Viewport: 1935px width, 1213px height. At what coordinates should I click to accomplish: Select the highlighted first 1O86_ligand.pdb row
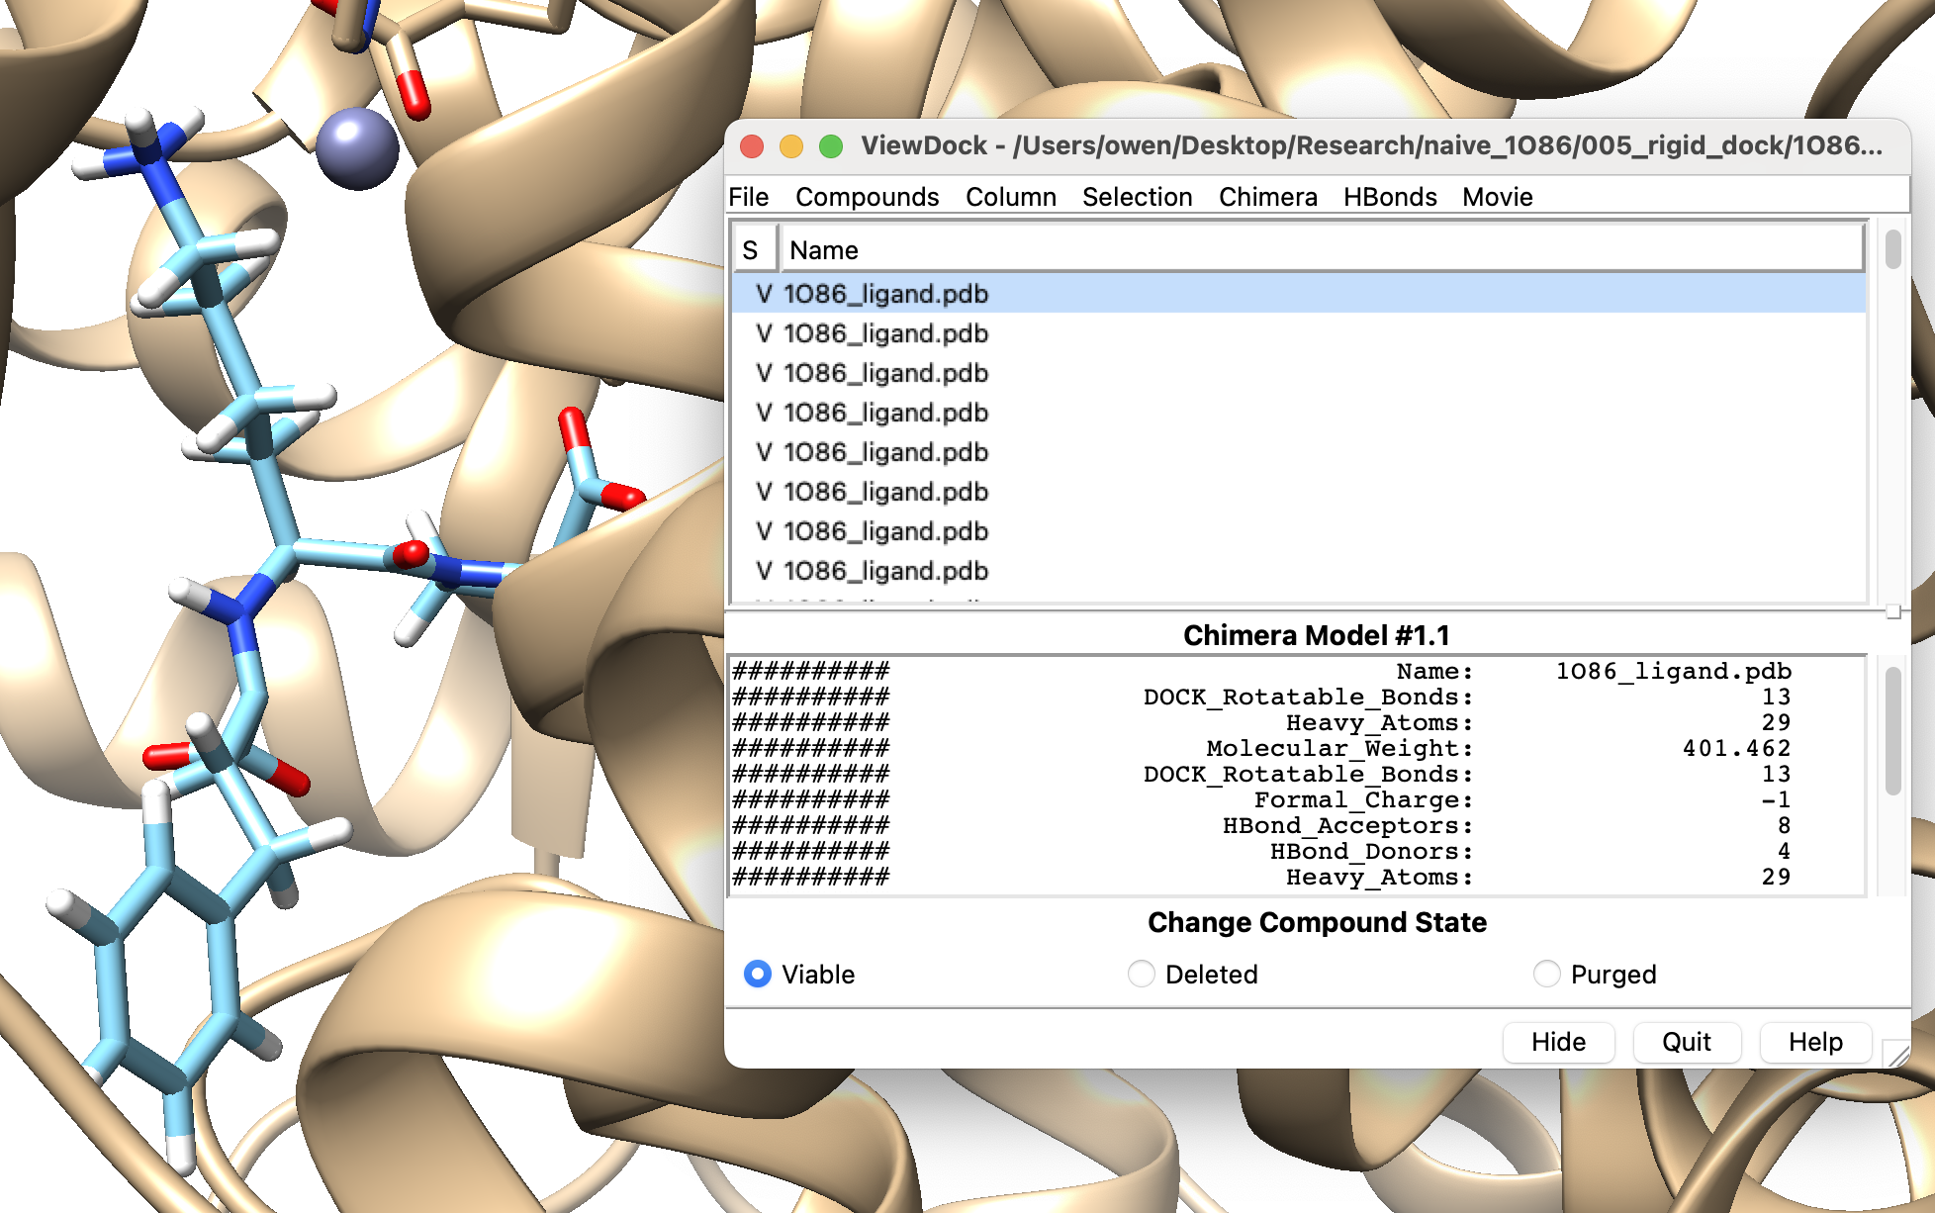click(1298, 294)
